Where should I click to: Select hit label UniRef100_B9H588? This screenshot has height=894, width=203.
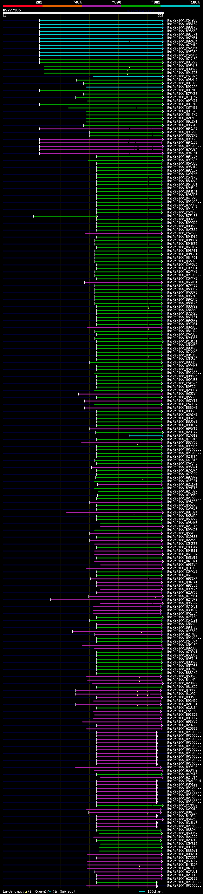182,697
